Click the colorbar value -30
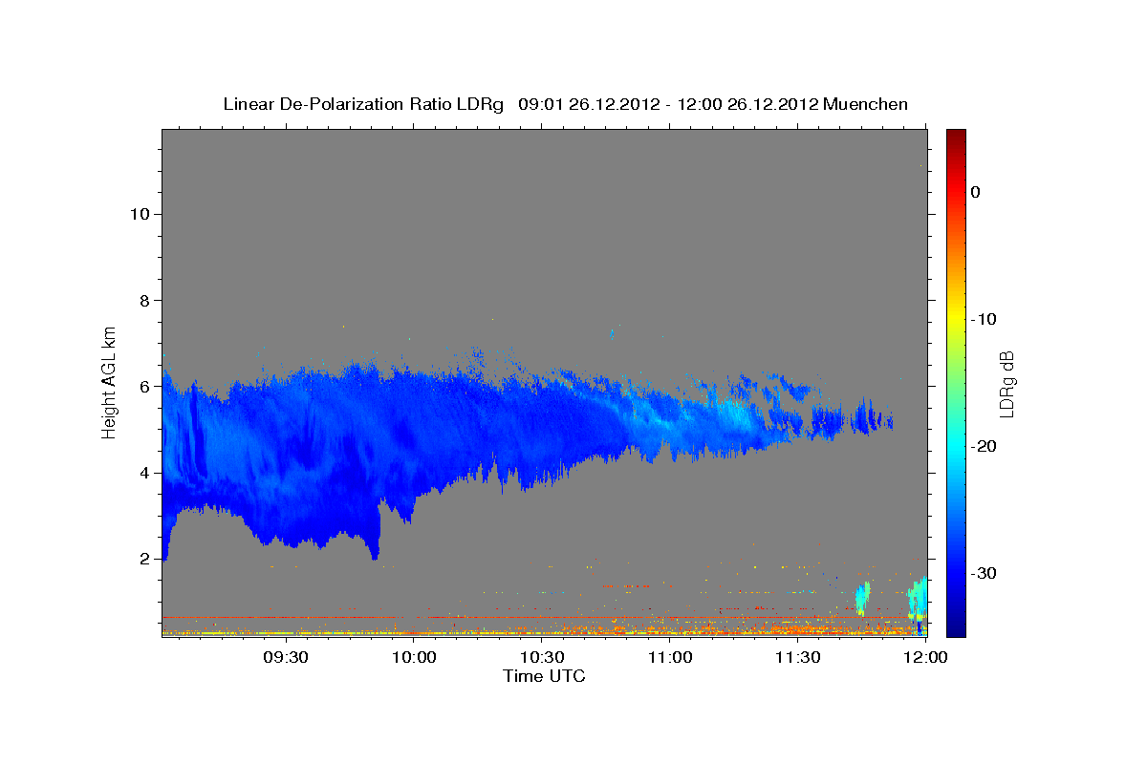The height and width of the screenshot is (764, 1147). 983,573
